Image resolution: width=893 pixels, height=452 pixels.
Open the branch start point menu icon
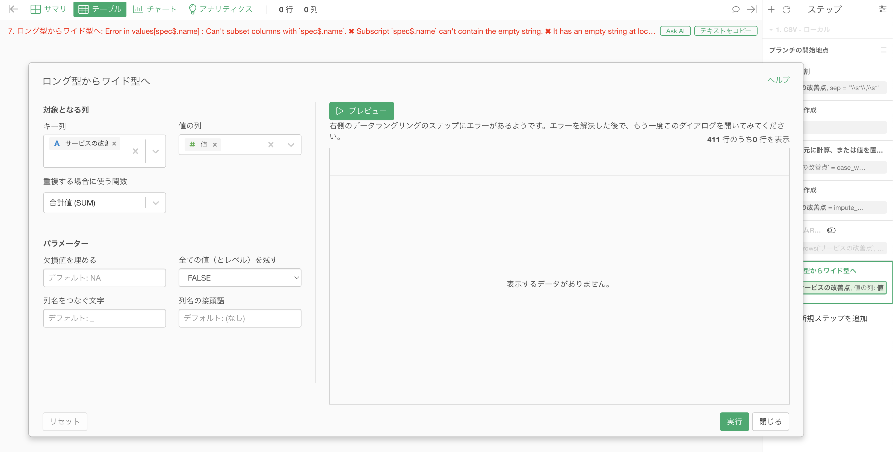pyautogui.click(x=883, y=50)
